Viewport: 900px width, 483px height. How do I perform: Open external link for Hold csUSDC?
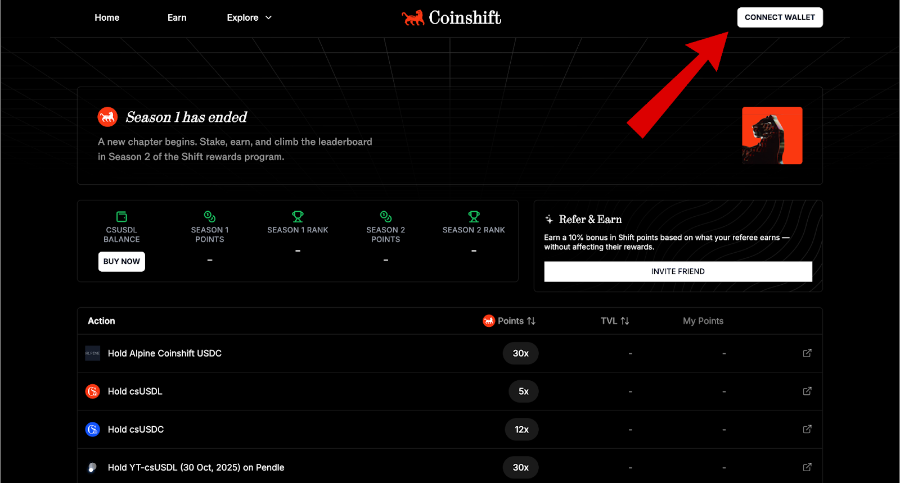coord(807,429)
